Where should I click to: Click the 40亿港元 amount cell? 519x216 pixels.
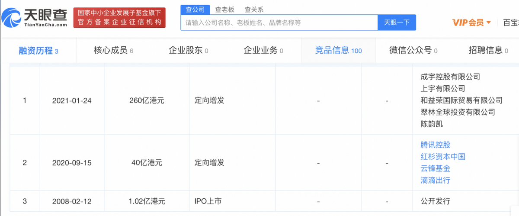(x=147, y=163)
